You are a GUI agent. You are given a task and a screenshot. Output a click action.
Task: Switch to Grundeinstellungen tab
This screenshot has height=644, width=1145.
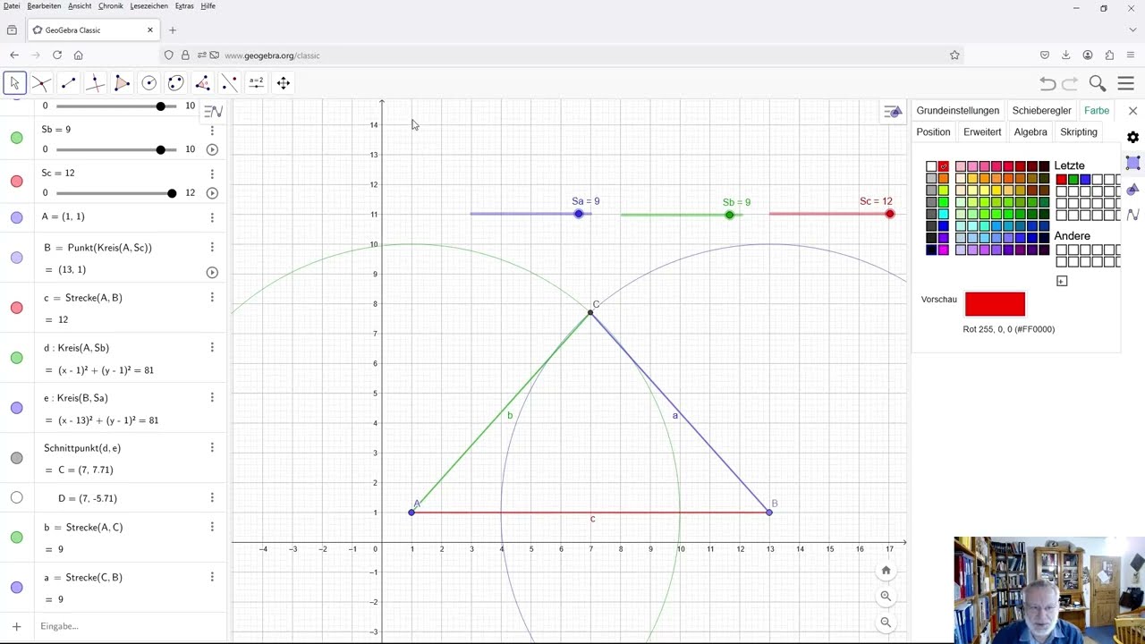(x=957, y=111)
